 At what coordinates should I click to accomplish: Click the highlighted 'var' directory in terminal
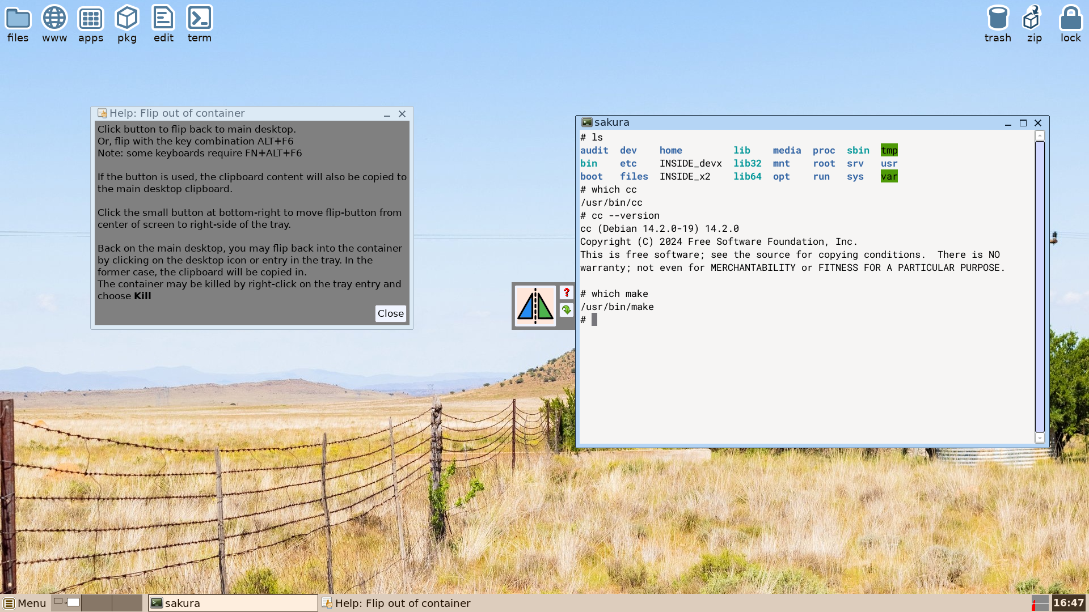coord(889,176)
